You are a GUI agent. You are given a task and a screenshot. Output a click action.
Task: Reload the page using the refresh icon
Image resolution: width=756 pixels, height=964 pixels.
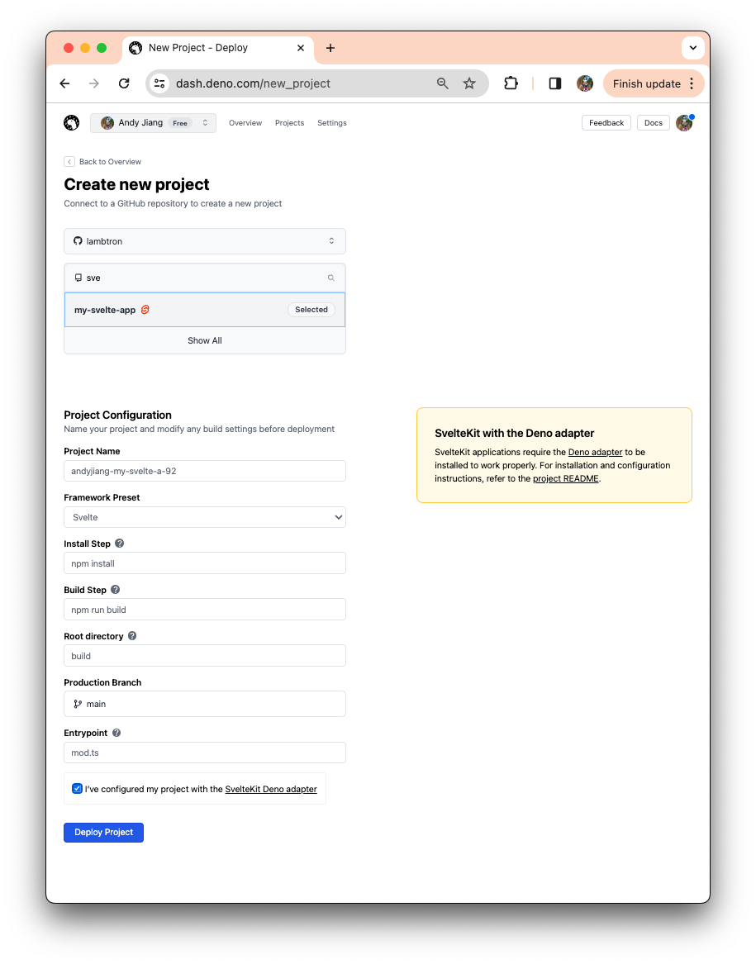(124, 83)
